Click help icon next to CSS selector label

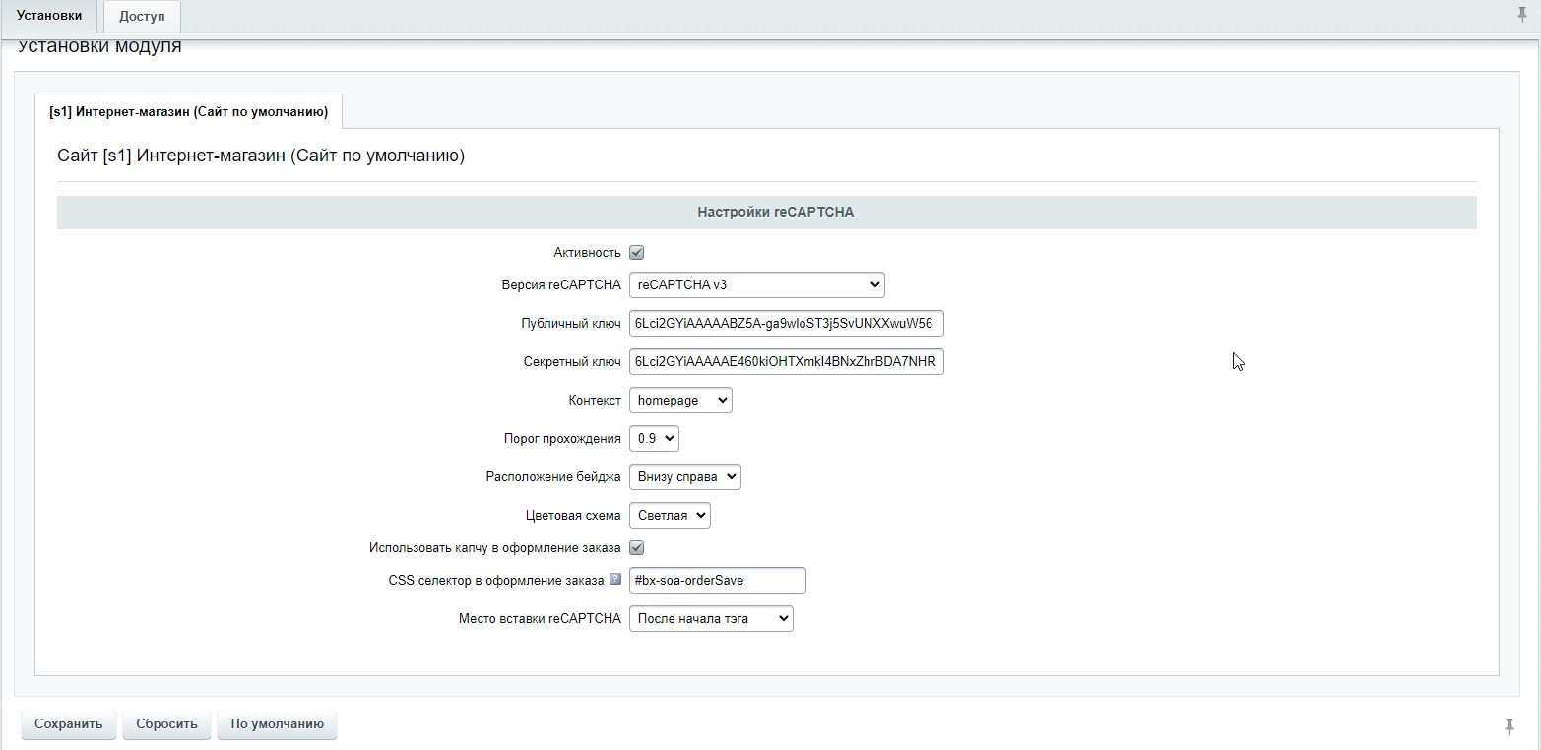point(615,580)
